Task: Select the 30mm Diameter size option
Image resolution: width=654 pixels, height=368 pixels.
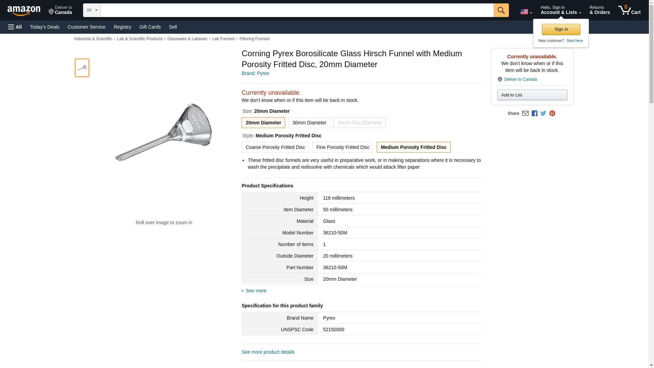Action: tap(309, 123)
